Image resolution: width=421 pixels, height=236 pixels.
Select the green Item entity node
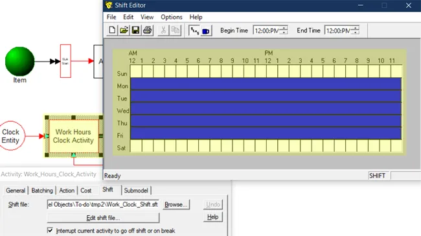tap(19, 62)
